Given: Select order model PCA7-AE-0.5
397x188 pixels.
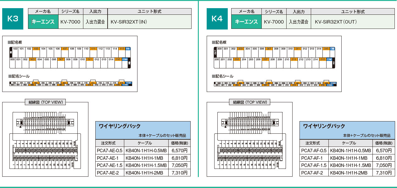Looking at the screenshot, I should [x=109, y=150].
